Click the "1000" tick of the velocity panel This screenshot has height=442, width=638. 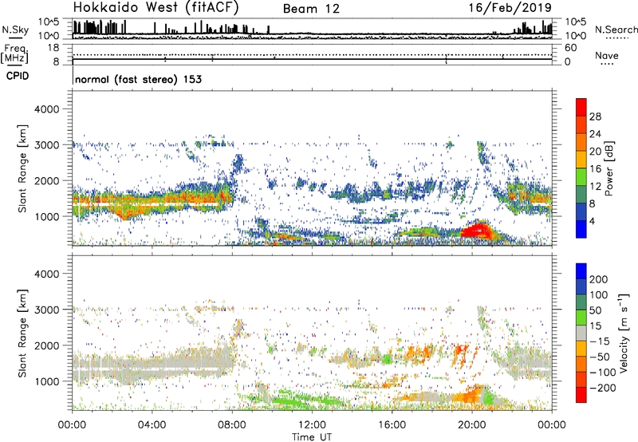click(x=46, y=381)
